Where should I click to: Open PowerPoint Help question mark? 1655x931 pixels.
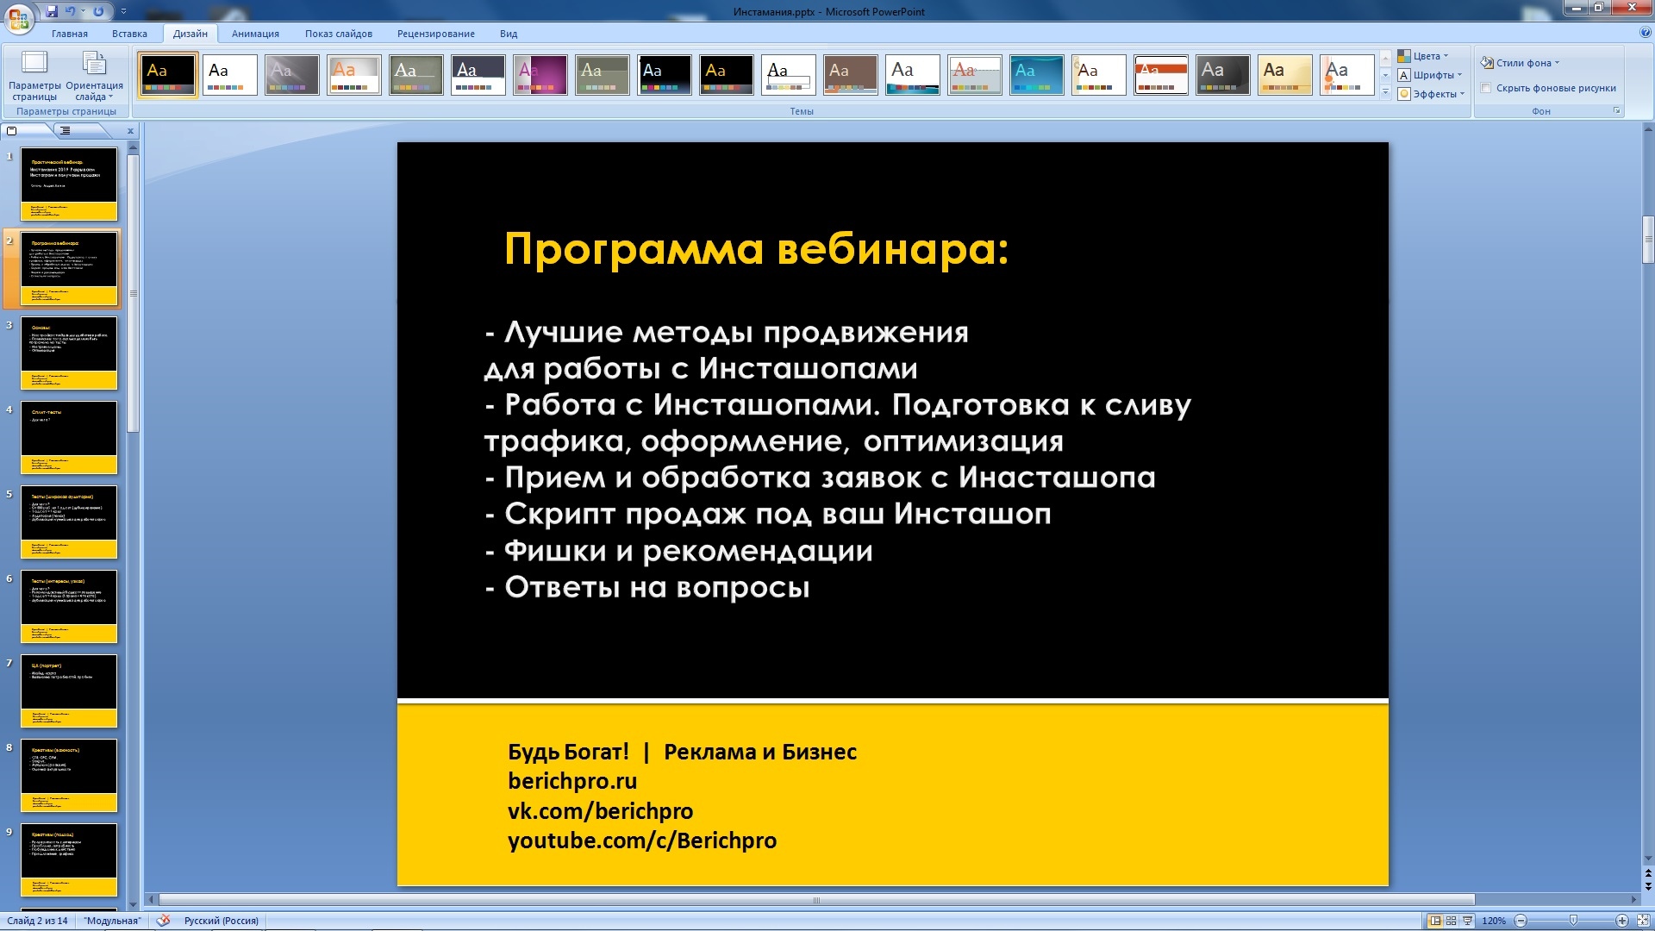(x=1645, y=33)
